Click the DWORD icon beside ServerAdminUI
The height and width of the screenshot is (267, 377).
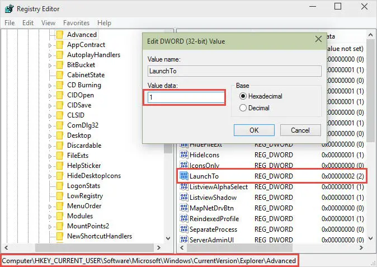(184, 240)
